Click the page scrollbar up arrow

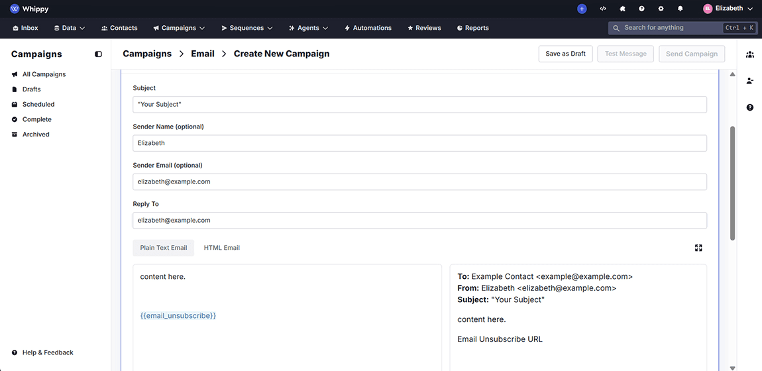tap(732, 74)
